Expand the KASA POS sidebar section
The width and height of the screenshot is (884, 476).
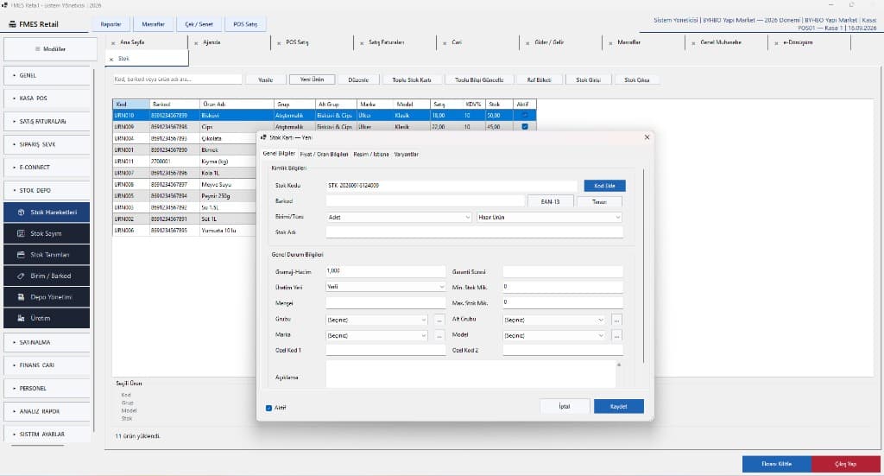coord(47,98)
